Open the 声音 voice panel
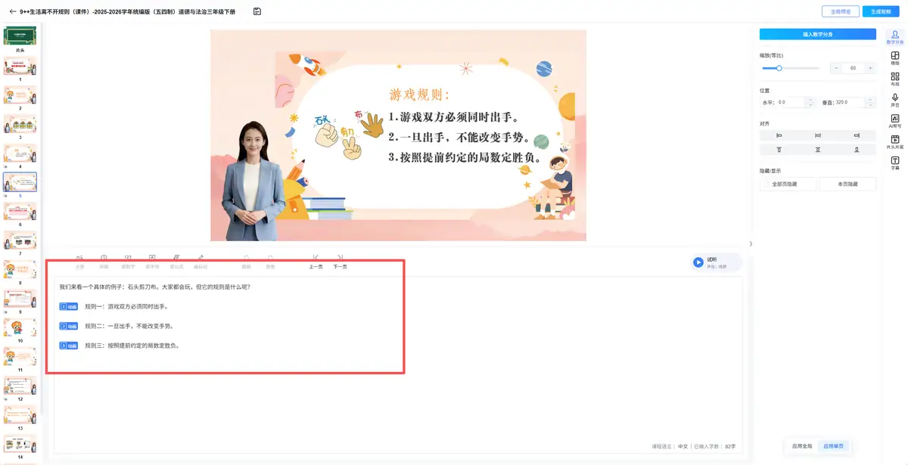 coord(895,101)
